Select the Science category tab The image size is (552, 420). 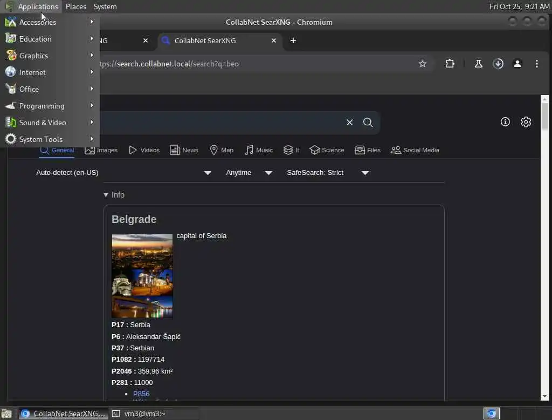tap(327, 150)
